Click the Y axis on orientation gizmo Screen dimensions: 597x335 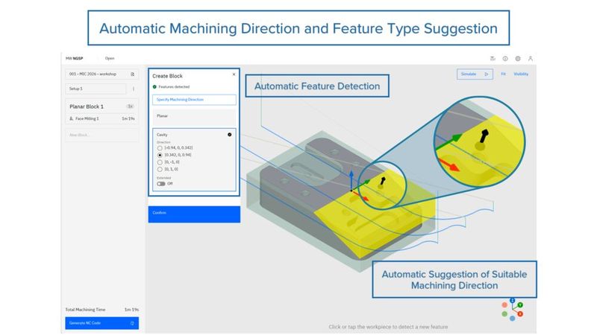520,305
